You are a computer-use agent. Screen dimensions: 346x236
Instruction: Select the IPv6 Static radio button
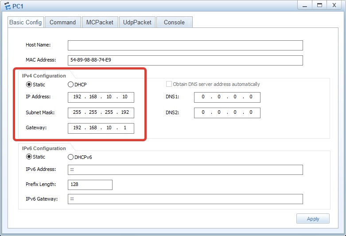(29, 157)
